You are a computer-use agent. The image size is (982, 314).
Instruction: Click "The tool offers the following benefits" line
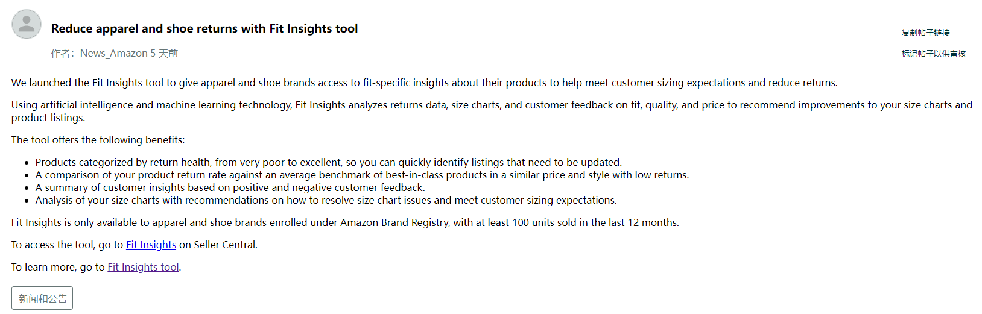point(98,140)
